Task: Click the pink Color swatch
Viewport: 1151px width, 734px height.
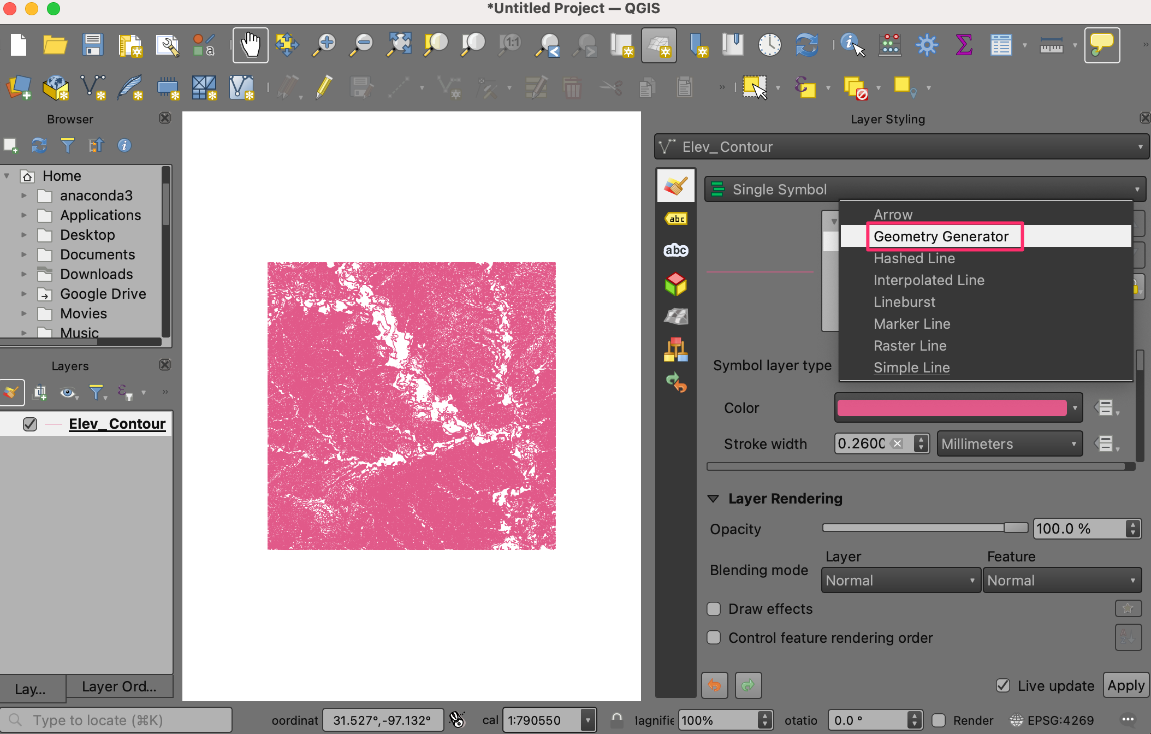Action: [x=951, y=408]
